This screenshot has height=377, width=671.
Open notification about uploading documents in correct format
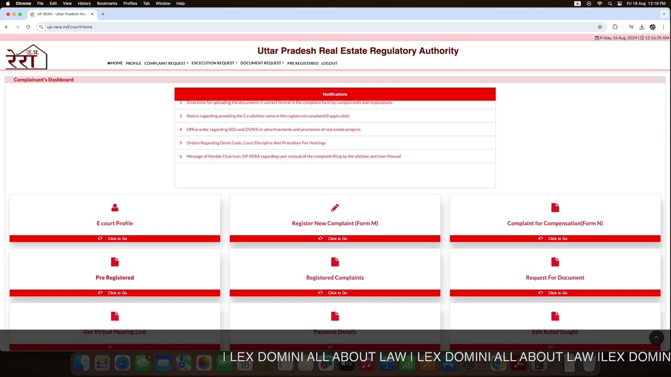click(x=289, y=103)
